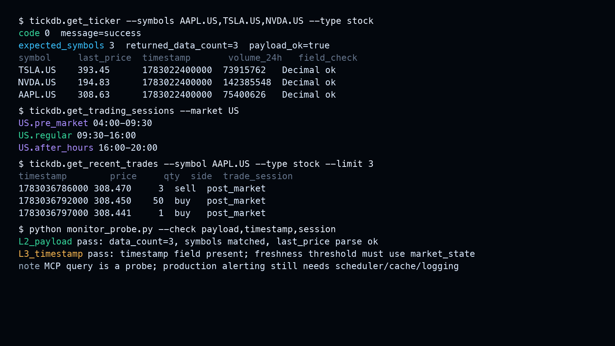Click 'tickdb.get_trading_sessions' command text
Screen dimensions: 615x346
(102, 111)
